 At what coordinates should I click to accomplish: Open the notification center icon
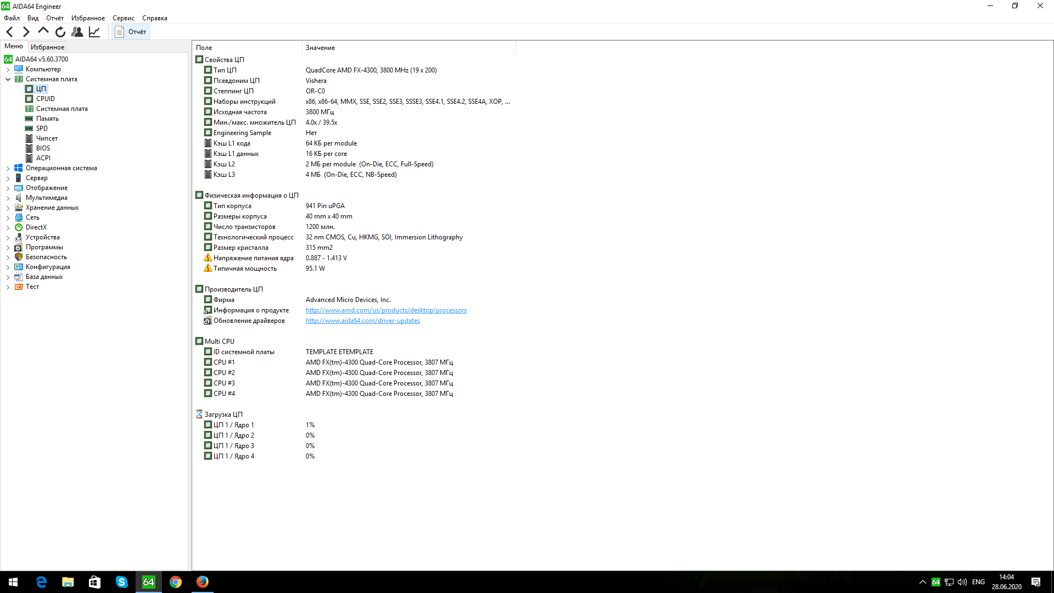(x=1036, y=582)
